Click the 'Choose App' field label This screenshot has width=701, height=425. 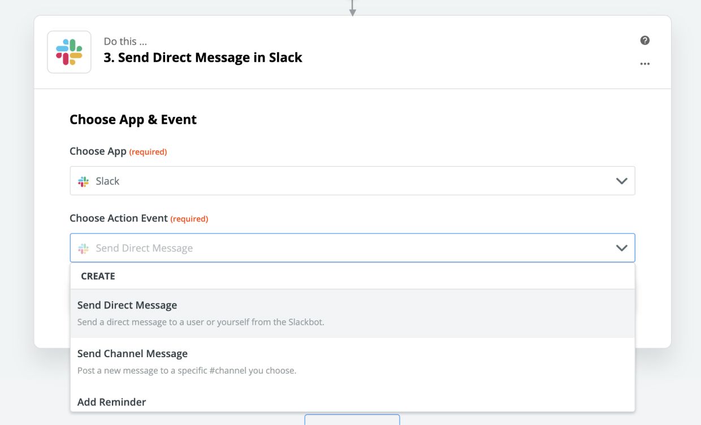pyautogui.click(x=98, y=151)
